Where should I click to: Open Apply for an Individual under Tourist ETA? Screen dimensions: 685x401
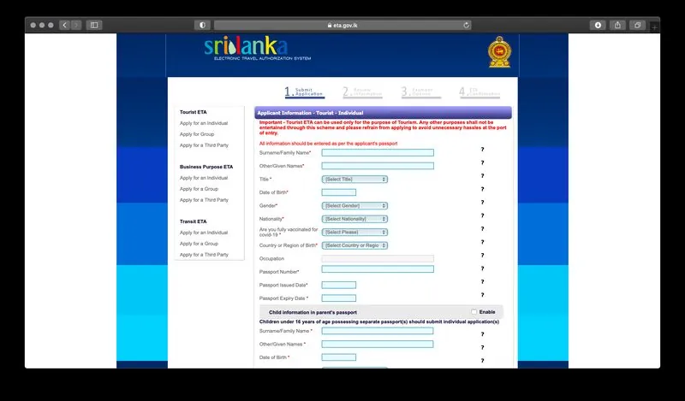[x=204, y=123]
